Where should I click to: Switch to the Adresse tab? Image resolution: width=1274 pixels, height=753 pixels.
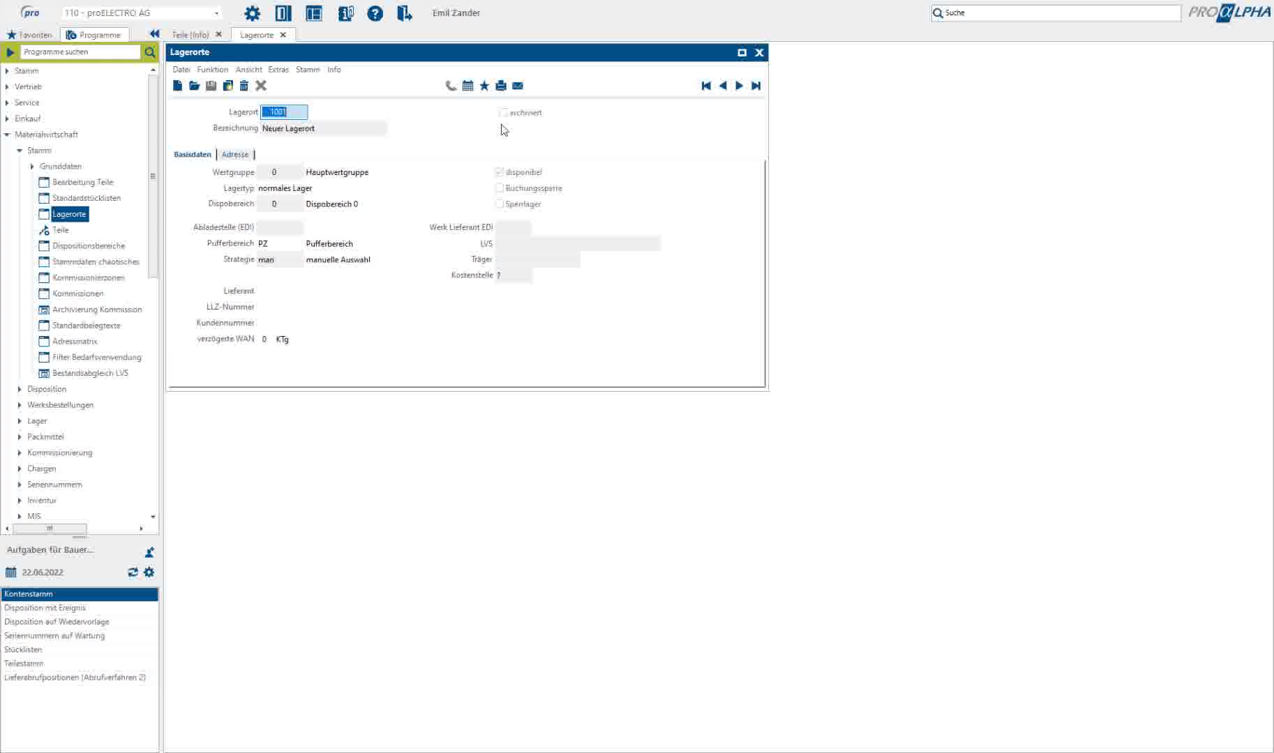click(x=235, y=155)
